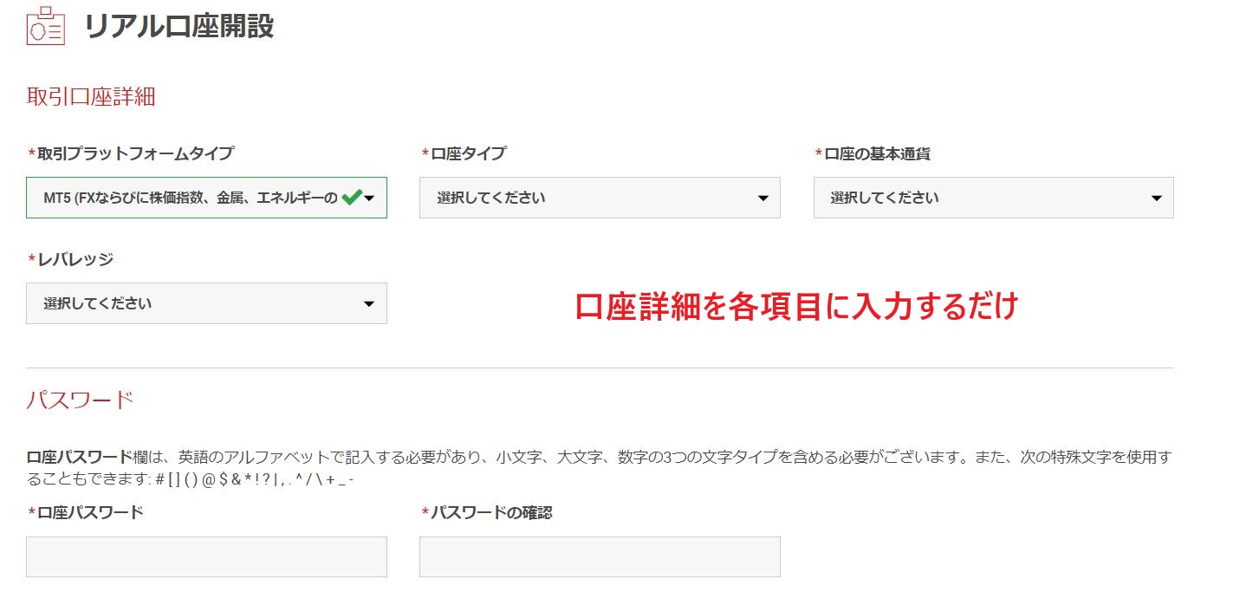
Task: Click the ID card icon beside the page title
Action: tap(45, 26)
